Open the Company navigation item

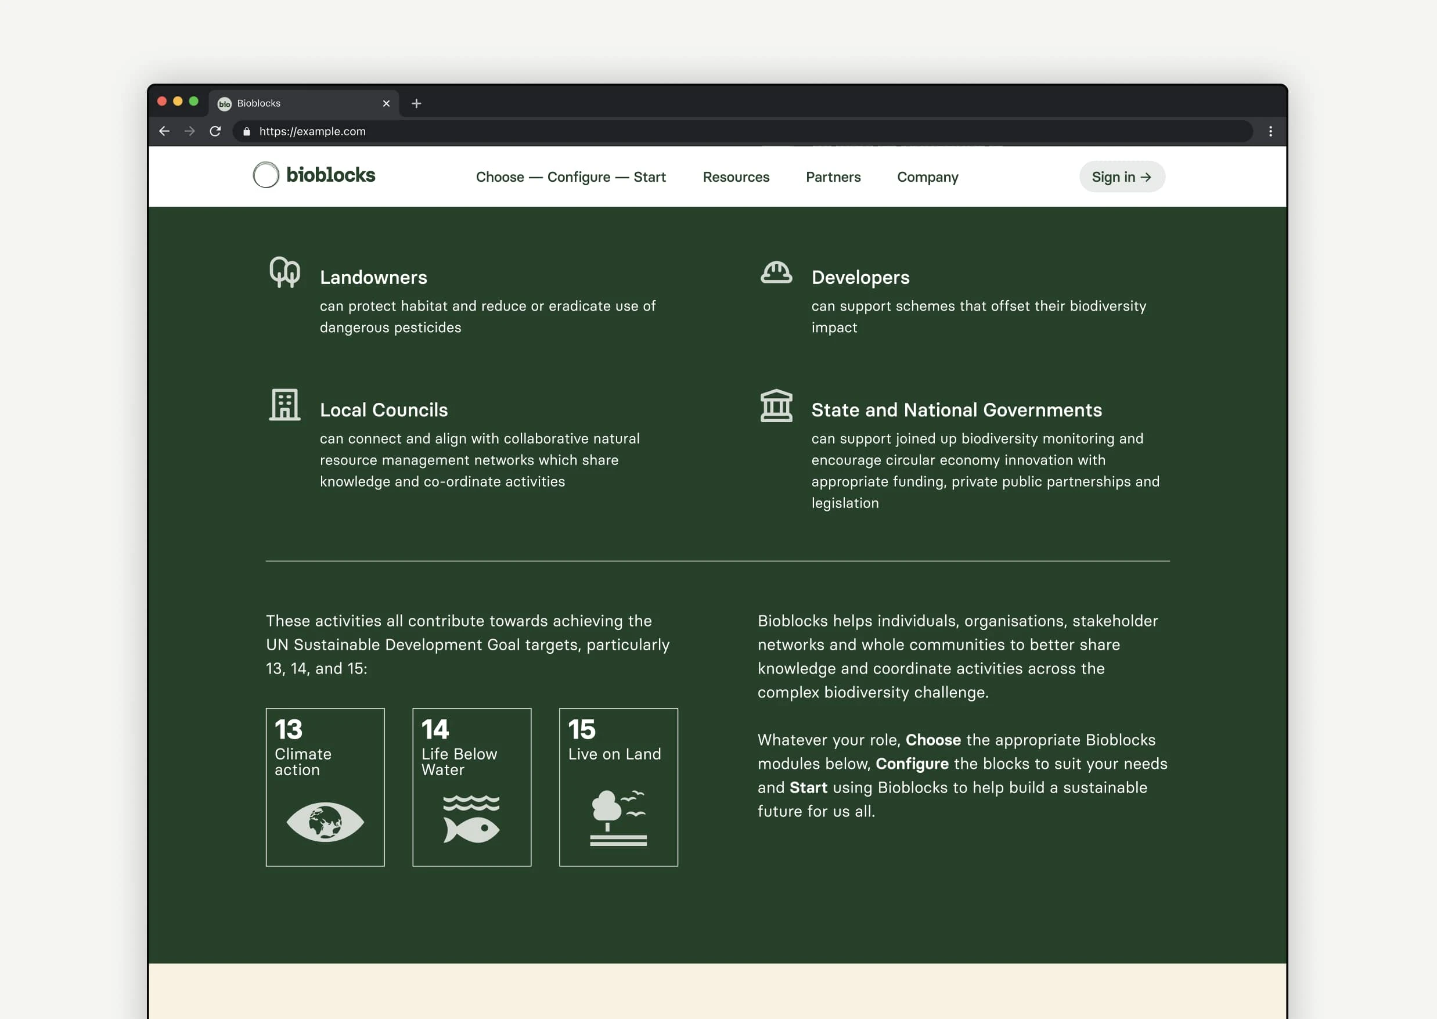[927, 177]
